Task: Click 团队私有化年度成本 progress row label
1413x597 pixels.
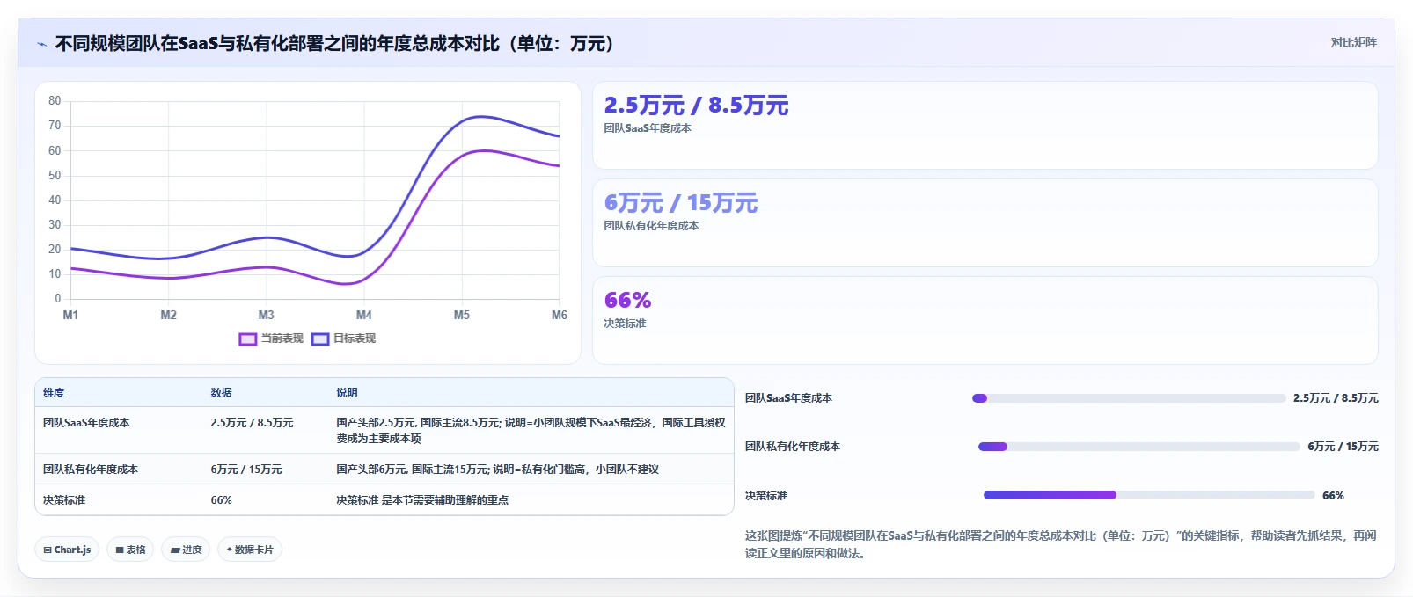Action: tap(793, 447)
